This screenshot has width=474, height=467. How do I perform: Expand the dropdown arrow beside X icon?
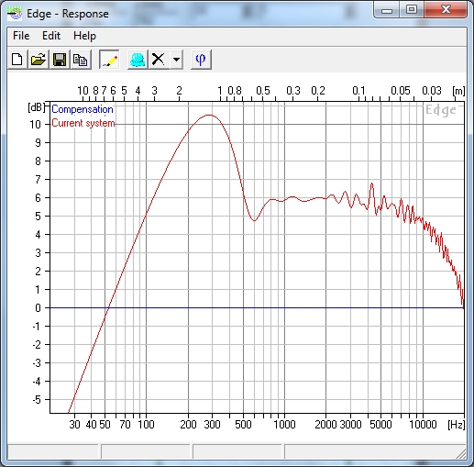tap(176, 60)
